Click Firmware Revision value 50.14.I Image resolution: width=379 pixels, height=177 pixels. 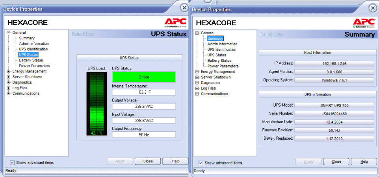[x=334, y=130]
